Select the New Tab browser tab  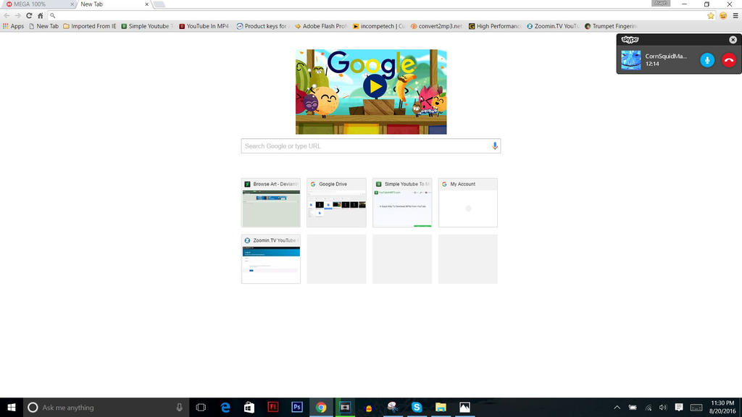click(x=114, y=4)
